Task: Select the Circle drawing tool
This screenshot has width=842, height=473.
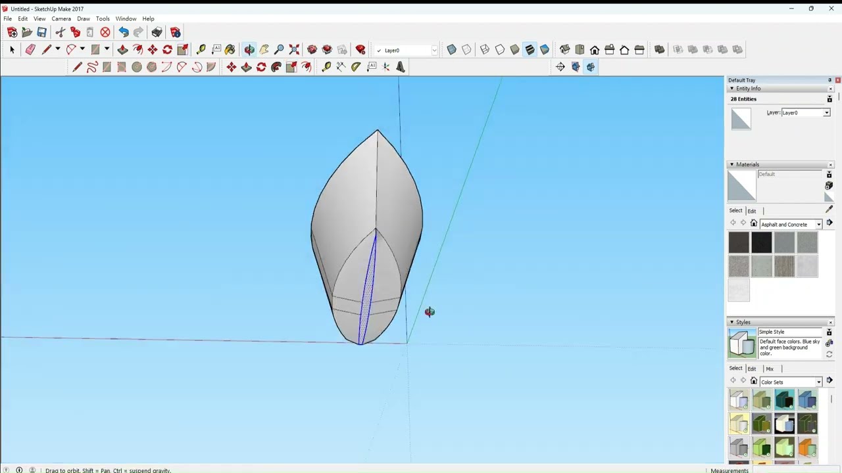Action: pos(137,67)
